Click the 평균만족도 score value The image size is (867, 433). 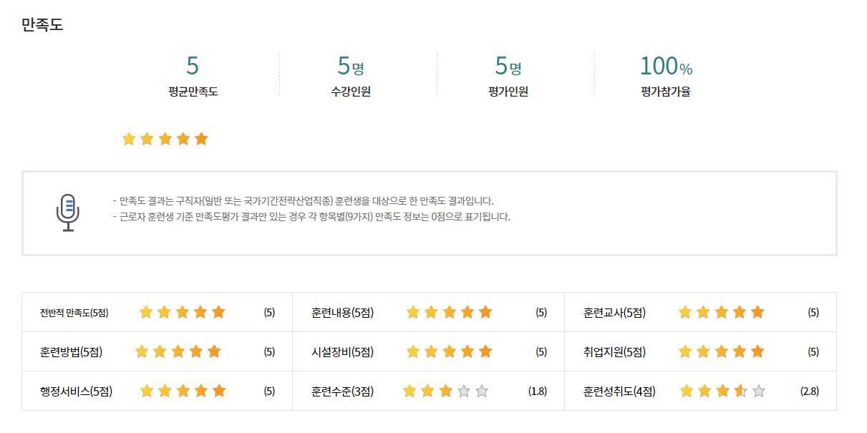tap(193, 66)
